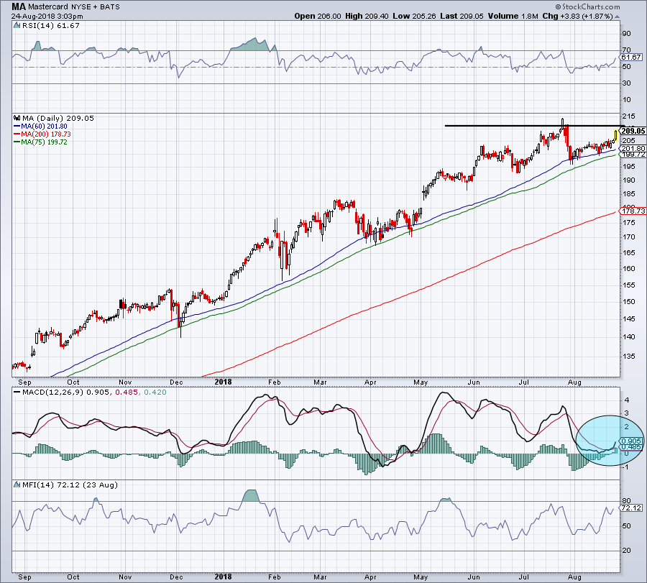Click the 'MA(200) 178.73' legend text

tap(46, 134)
